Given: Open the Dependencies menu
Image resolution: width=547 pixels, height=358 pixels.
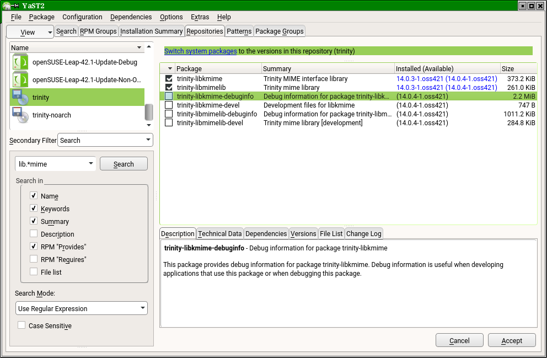Looking at the screenshot, I should click(x=131, y=17).
